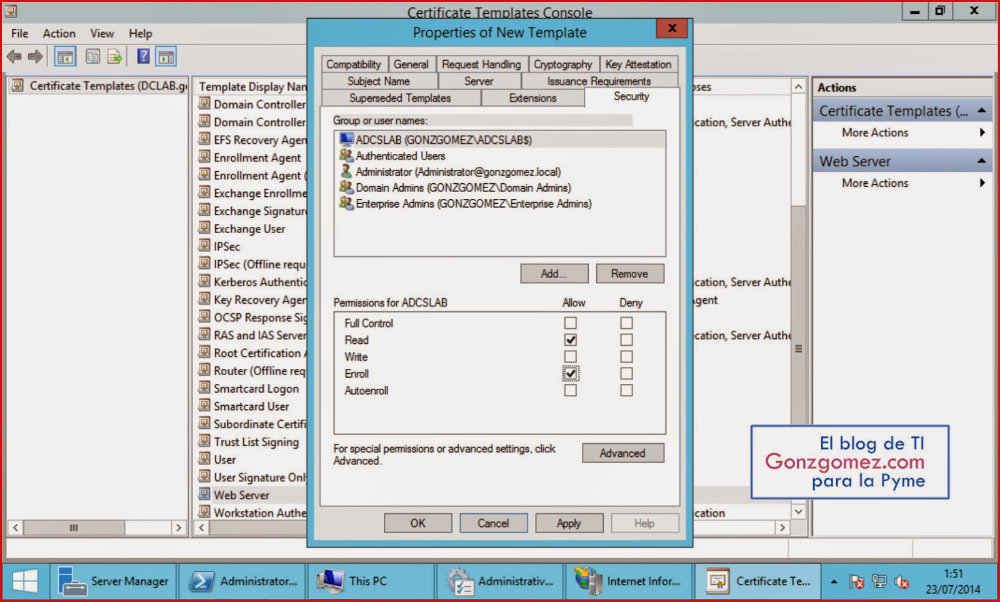The image size is (1000, 602).
Task: Click the Action Center flag tray icon
Action: click(856, 582)
